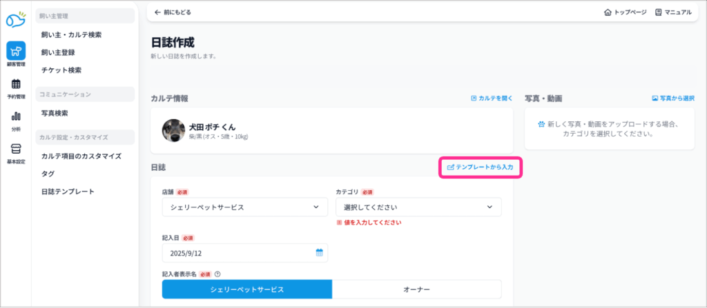Click 犬田ポチくん pet photo thumbnail
This screenshot has width=707, height=308.
[x=173, y=130]
